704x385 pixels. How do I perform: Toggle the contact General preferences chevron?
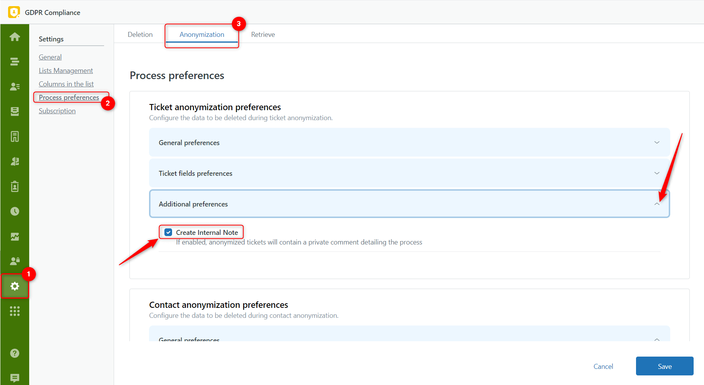pos(657,339)
